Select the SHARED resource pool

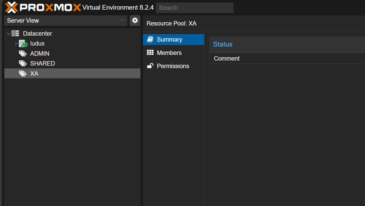(43, 63)
